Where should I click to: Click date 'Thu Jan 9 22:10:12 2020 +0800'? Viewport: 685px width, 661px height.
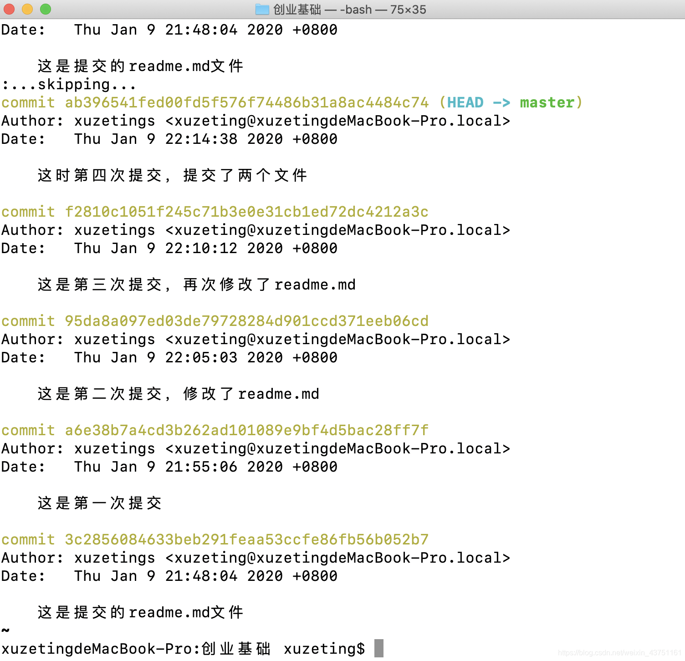[206, 248]
